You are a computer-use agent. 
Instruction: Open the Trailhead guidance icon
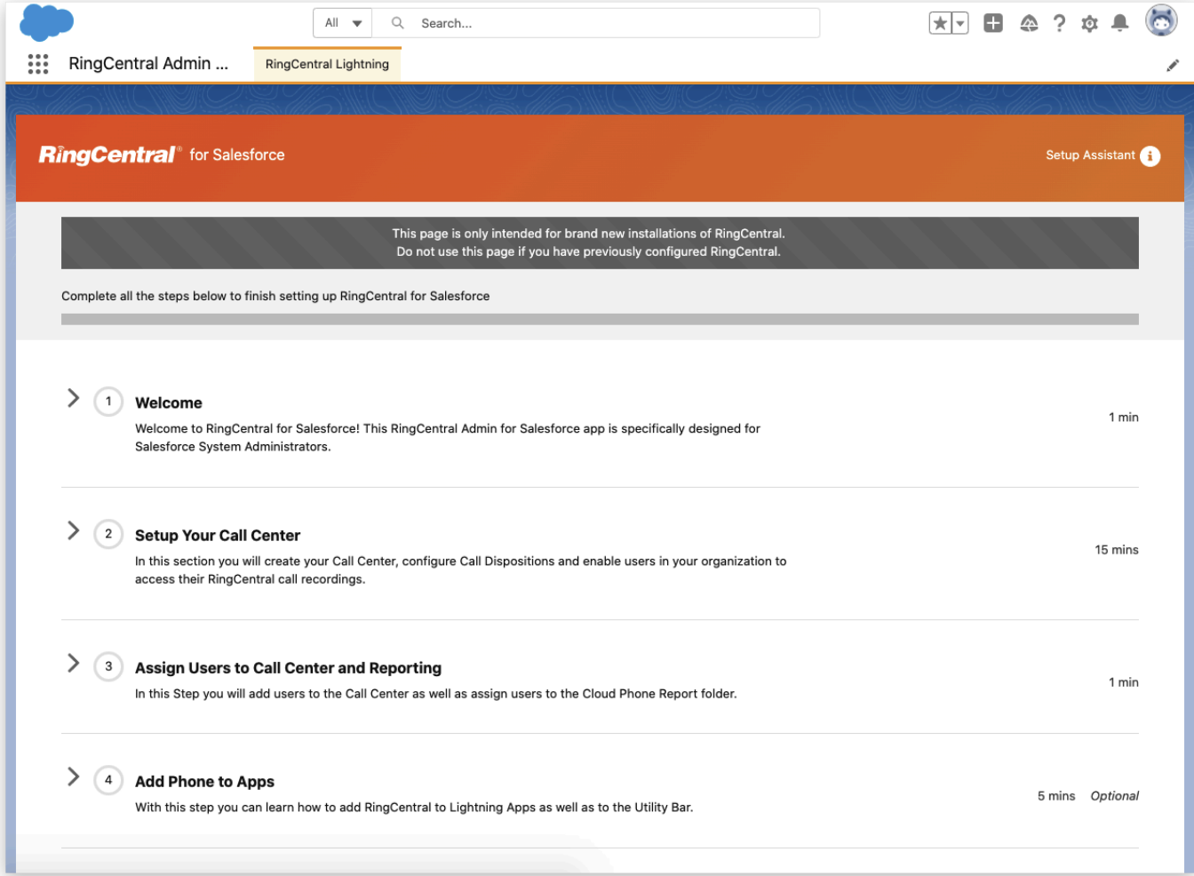click(1029, 23)
